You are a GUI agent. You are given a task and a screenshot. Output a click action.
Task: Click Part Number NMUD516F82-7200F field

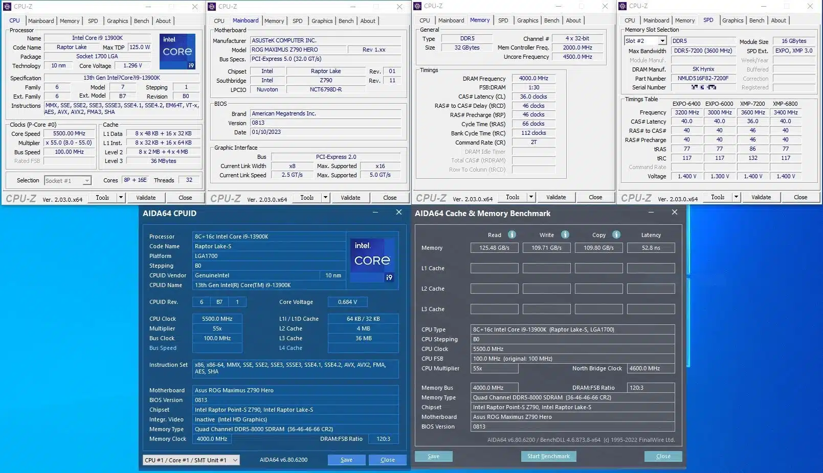(703, 79)
